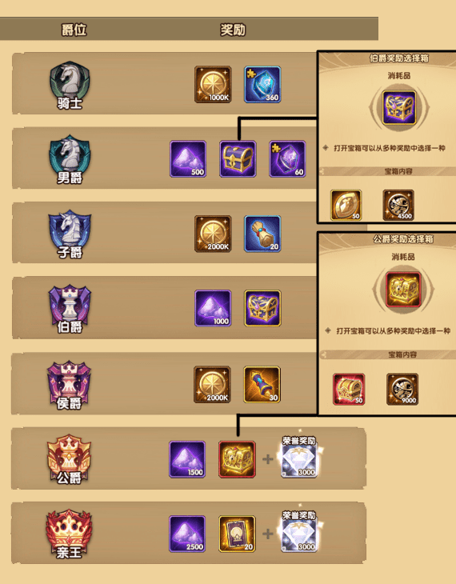Screen dimensions: 456x584
Task: Open the ornate chest in 伯爵 row
Action: click(262, 308)
